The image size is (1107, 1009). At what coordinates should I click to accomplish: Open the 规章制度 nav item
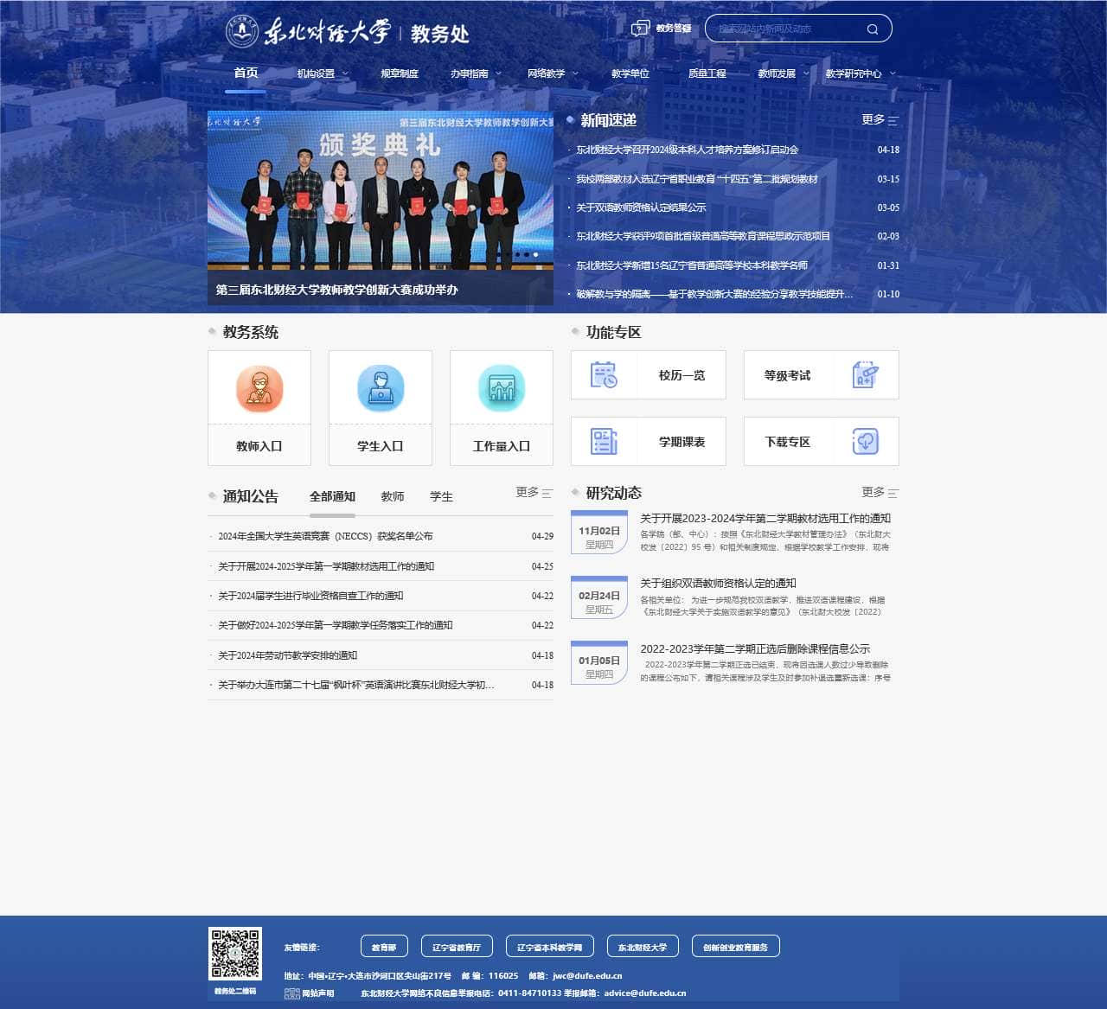[400, 73]
